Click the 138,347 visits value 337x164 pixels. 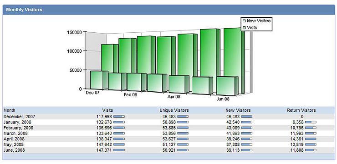tap(104, 139)
